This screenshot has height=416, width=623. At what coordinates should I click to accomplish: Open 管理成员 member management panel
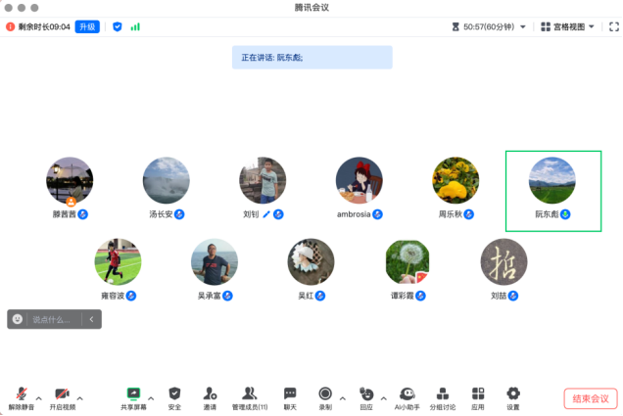(x=249, y=394)
